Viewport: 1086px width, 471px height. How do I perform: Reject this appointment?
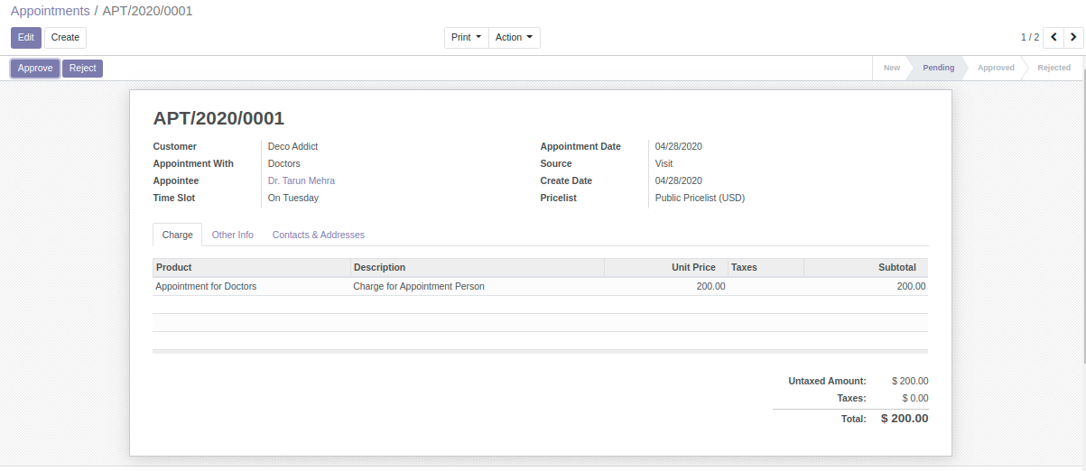coord(82,68)
